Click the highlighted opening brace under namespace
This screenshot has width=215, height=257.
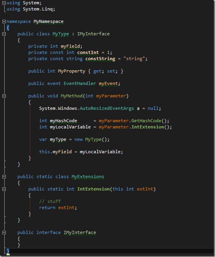tap(8, 28)
